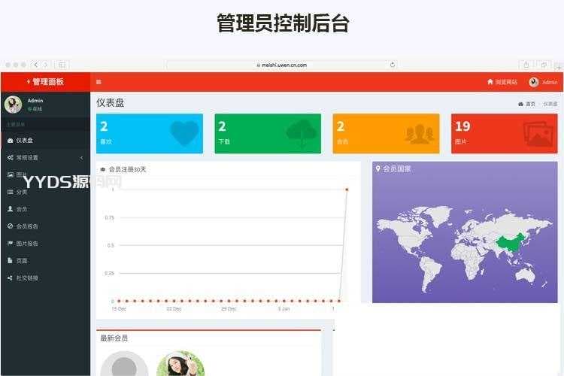Open 分类 in the sidebar menu

(x=45, y=192)
